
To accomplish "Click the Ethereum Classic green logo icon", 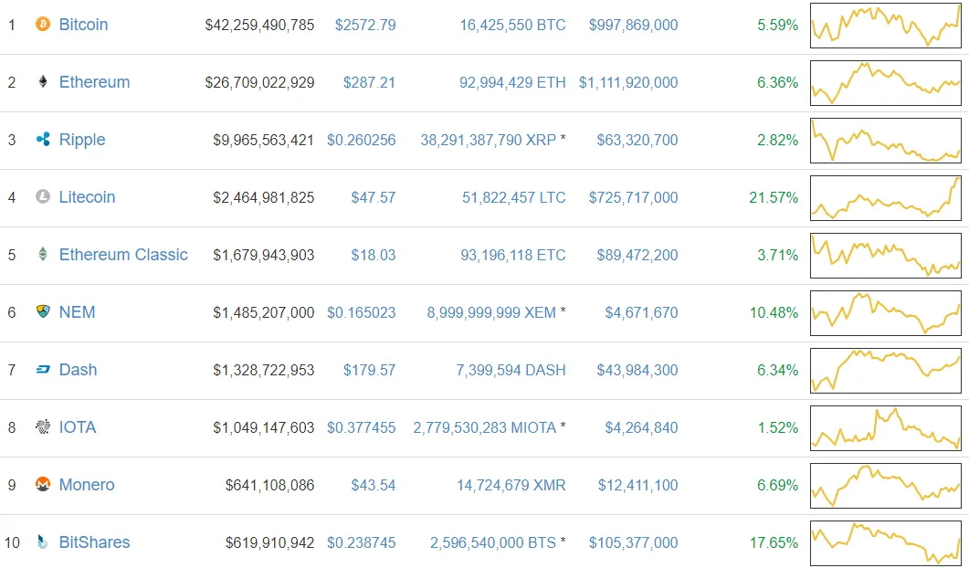I will 43,254.
